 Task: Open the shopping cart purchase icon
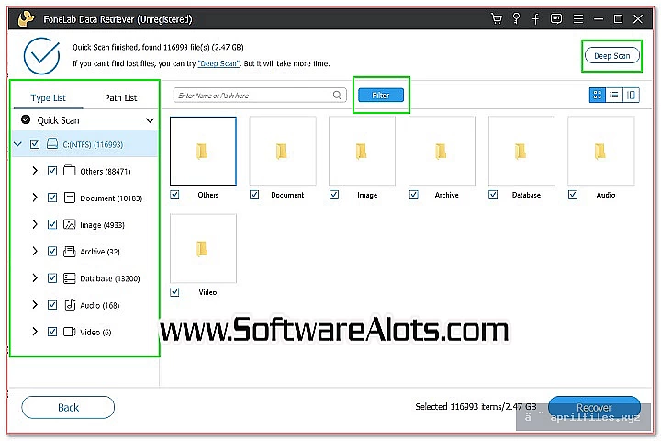[497, 19]
